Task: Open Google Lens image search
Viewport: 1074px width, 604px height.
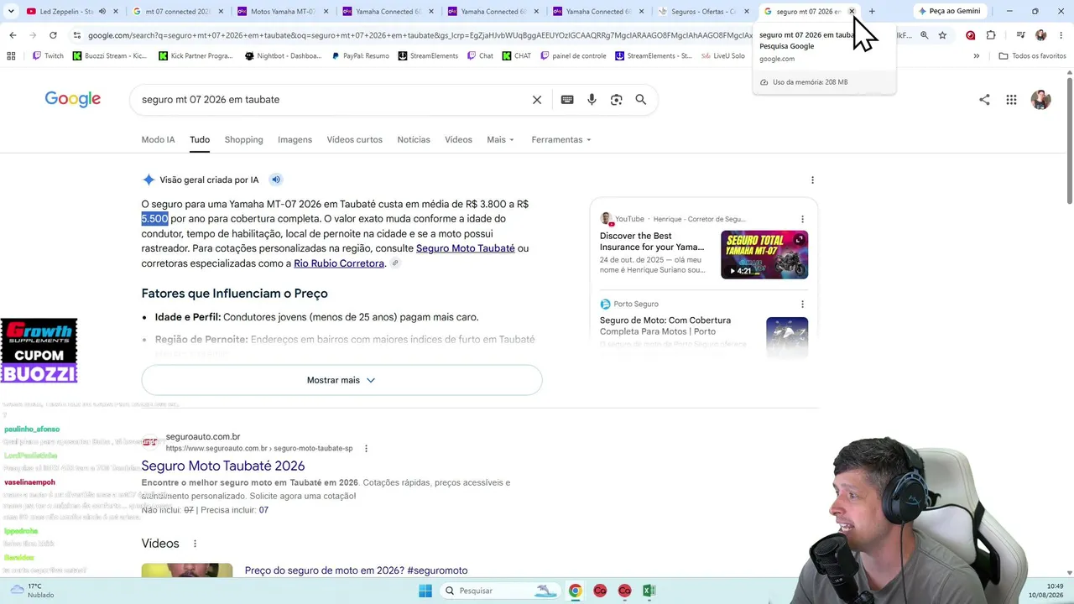Action: tap(617, 100)
